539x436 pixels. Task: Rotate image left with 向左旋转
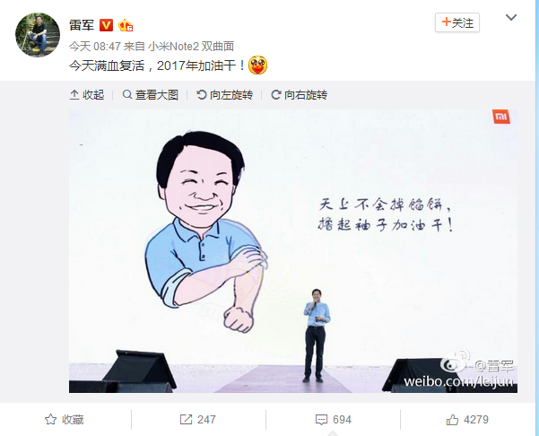225,95
